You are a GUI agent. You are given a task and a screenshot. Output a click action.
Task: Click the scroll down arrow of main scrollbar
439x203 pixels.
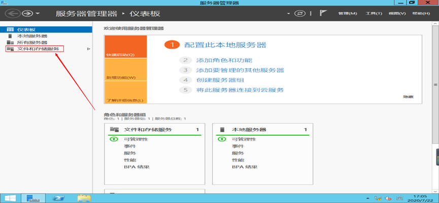point(435,190)
